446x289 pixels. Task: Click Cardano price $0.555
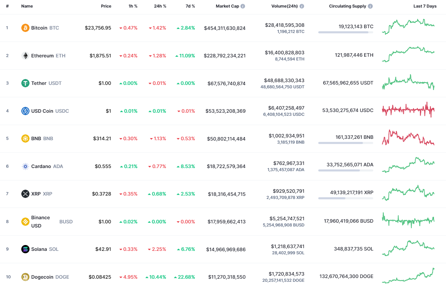pos(103,166)
